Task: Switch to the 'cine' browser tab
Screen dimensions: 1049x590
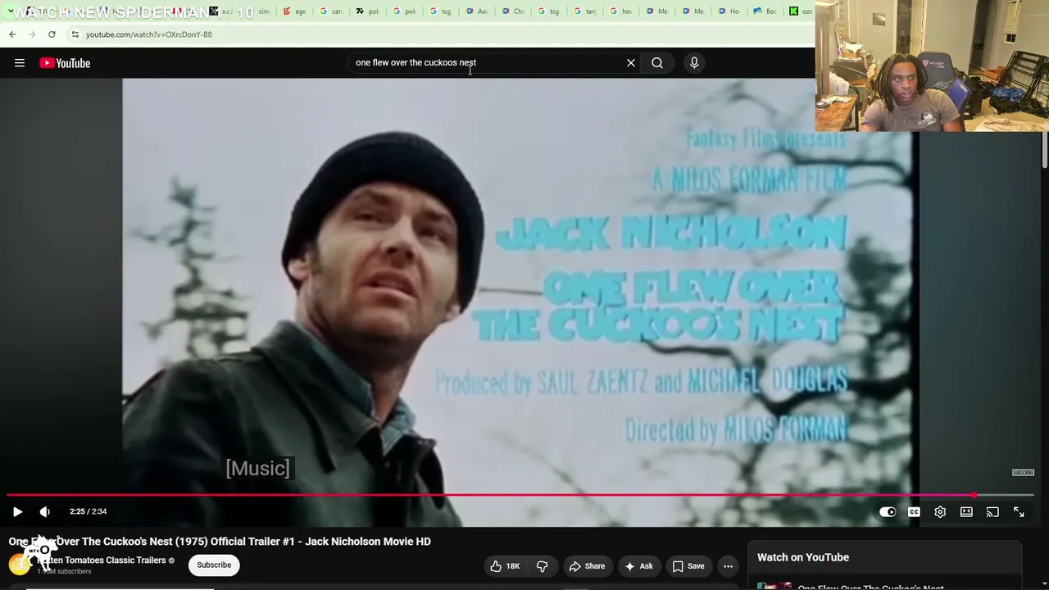Action: click(259, 11)
